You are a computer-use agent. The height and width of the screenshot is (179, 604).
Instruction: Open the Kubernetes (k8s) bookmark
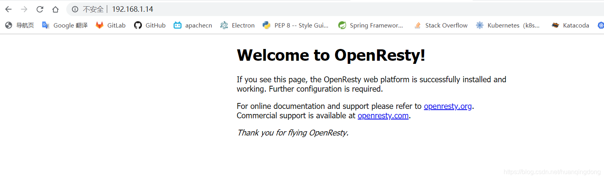(x=508, y=25)
